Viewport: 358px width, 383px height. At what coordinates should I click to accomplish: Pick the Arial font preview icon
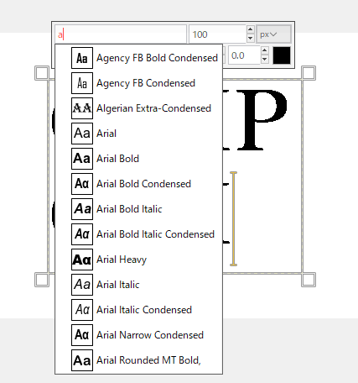click(82, 134)
